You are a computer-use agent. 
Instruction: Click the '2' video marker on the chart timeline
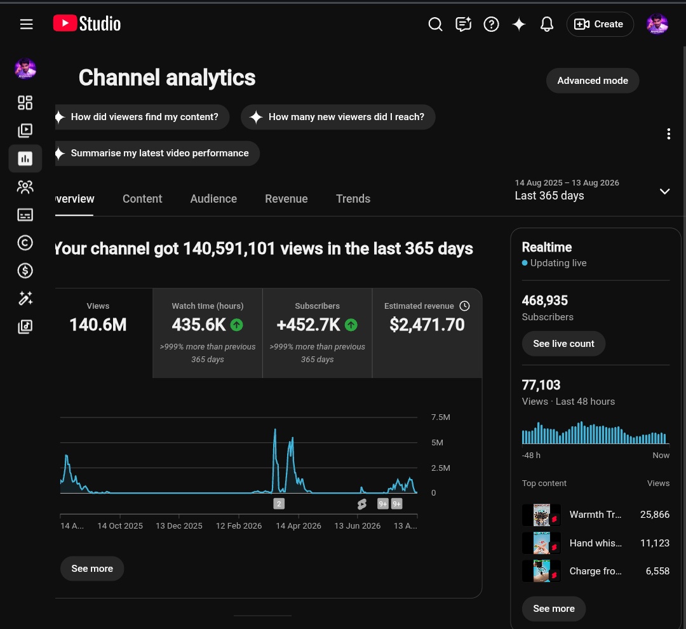[x=279, y=504]
